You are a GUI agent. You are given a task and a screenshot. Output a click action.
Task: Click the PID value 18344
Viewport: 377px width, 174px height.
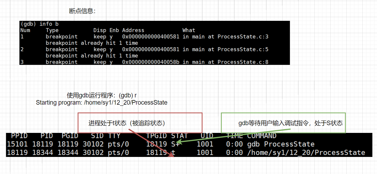[x=43, y=153]
